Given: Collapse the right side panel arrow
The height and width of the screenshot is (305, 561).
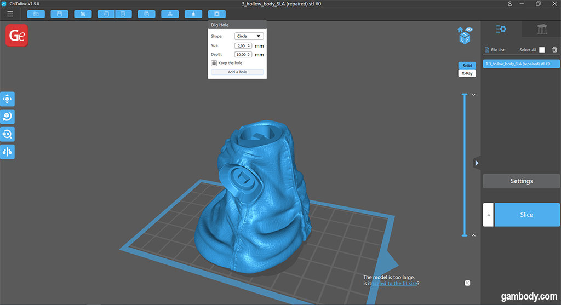Looking at the screenshot, I should tap(477, 163).
